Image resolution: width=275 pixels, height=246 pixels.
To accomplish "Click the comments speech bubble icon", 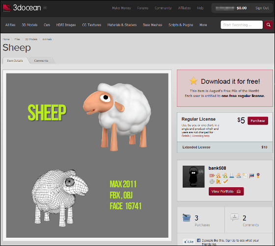I will click(x=234, y=217).
